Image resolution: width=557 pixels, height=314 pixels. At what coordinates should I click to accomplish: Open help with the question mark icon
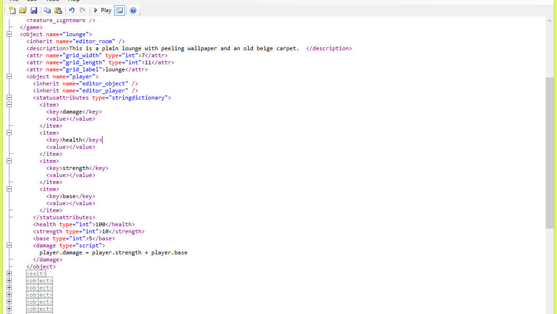coord(133,10)
